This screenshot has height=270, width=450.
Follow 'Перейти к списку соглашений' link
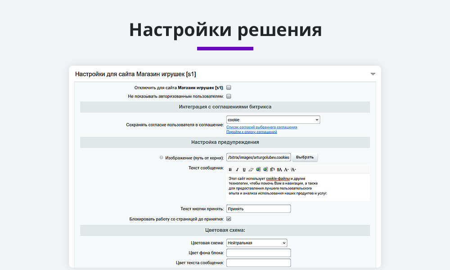tap(252, 132)
